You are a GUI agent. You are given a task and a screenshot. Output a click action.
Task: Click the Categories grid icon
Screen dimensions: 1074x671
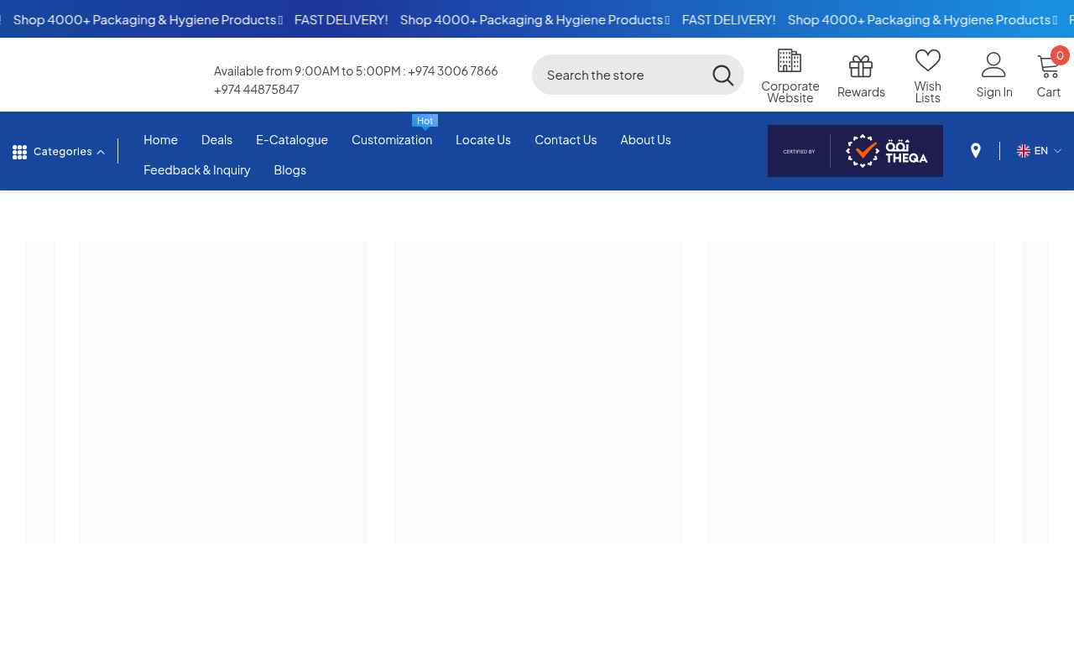(19, 152)
